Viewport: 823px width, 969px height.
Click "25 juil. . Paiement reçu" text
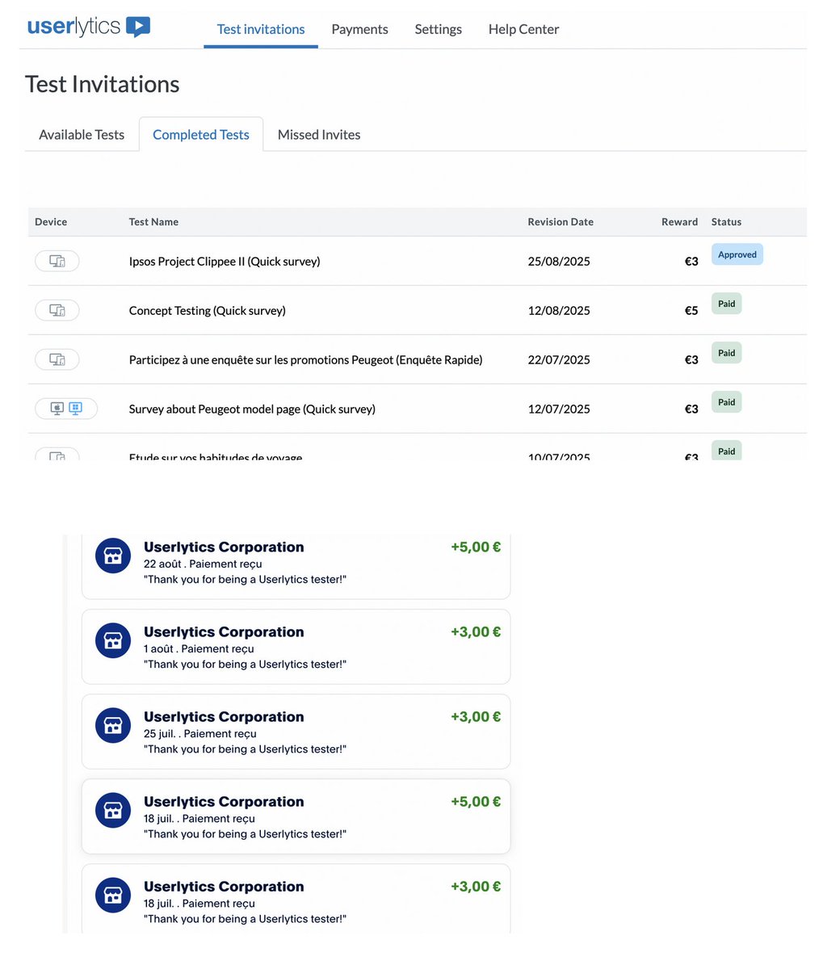200,734
